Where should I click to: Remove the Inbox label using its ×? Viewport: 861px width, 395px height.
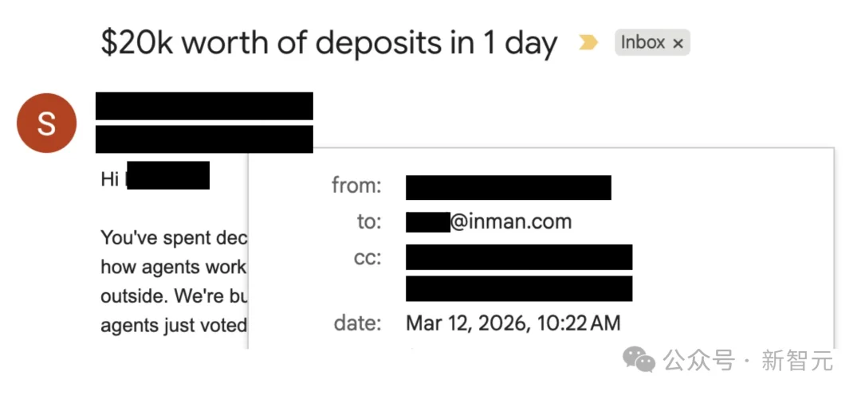click(x=678, y=44)
